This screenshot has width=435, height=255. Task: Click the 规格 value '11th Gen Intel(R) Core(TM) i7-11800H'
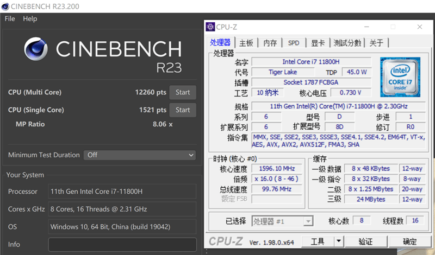(x=338, y=106)
